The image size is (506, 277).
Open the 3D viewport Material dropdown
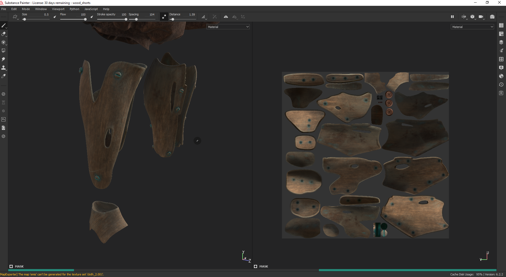point(228,27)
